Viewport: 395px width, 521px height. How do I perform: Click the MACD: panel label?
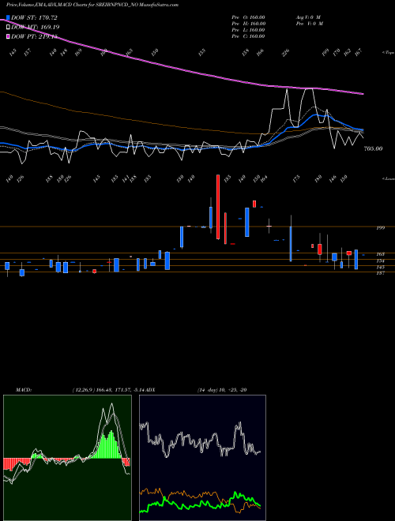point(23,389)
